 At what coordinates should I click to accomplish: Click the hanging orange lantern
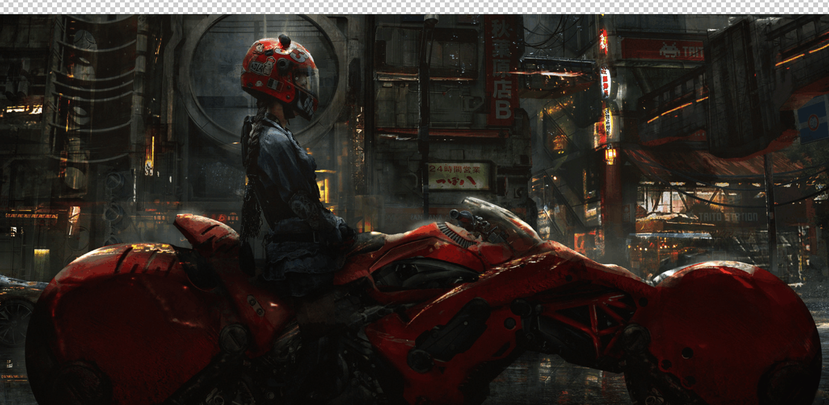click(x=610, y=155)
